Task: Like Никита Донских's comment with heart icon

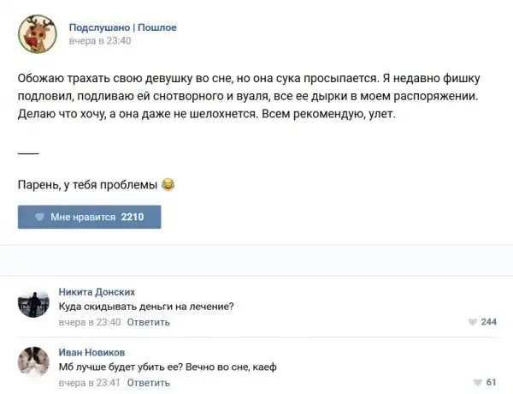Action: click(x=473, y=322)
